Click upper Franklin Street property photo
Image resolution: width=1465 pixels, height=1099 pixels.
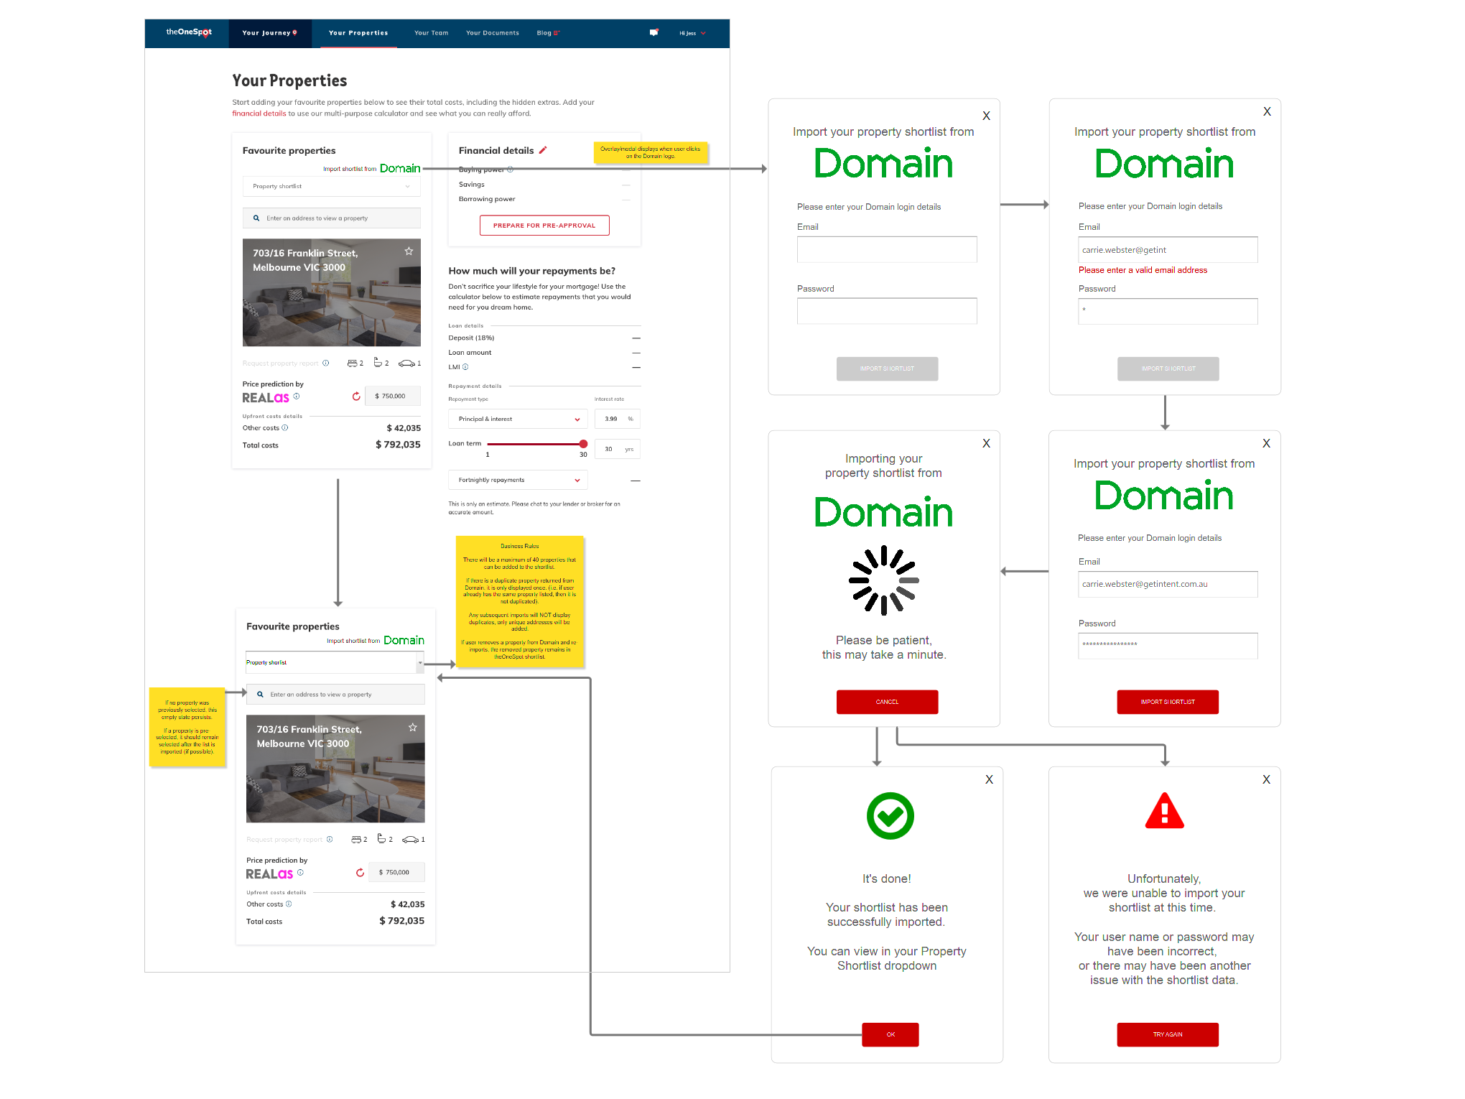(332, 292)
